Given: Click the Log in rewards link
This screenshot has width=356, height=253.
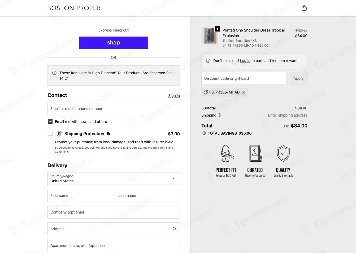Looking at the screenshot, I should coord(245,61).
